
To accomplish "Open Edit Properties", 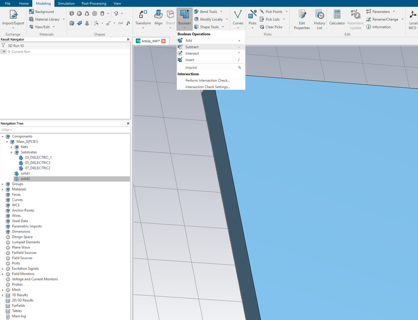I will point(302,19).
